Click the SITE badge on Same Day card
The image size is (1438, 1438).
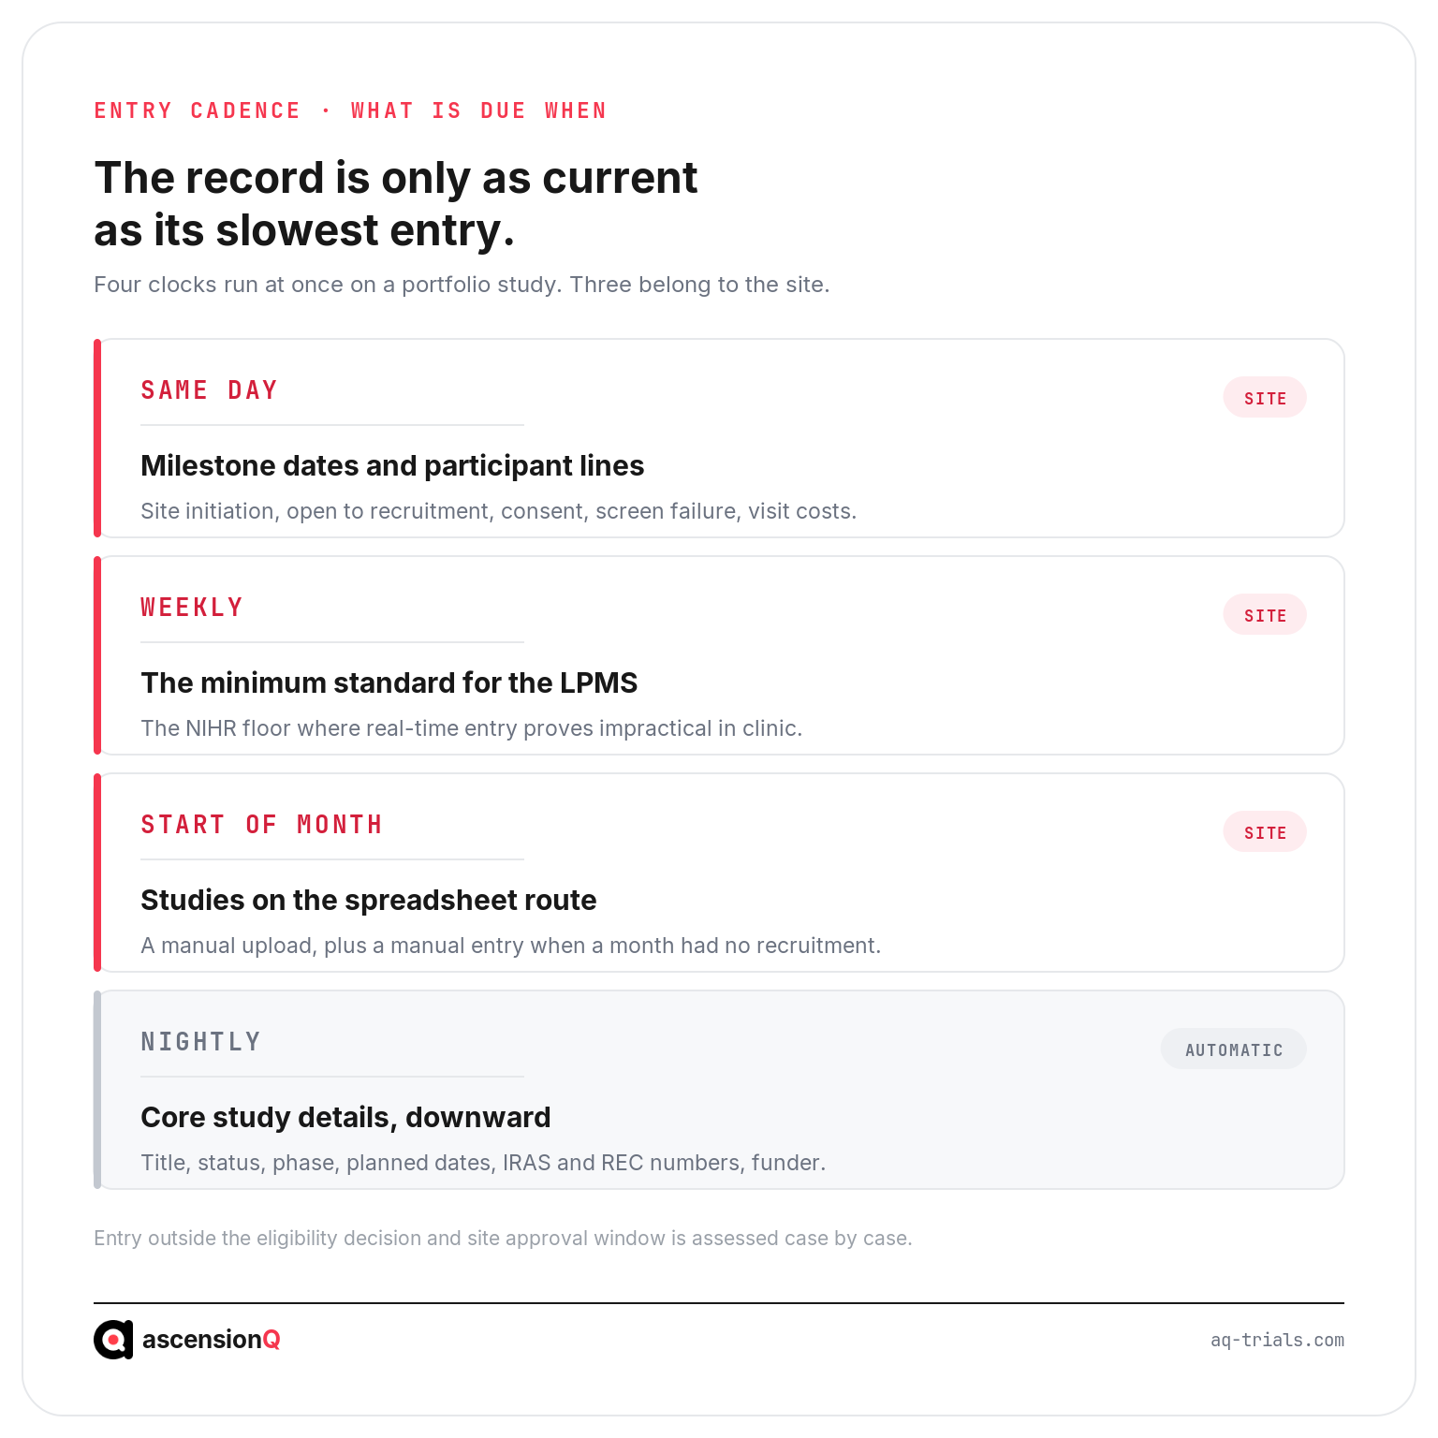1265,398
